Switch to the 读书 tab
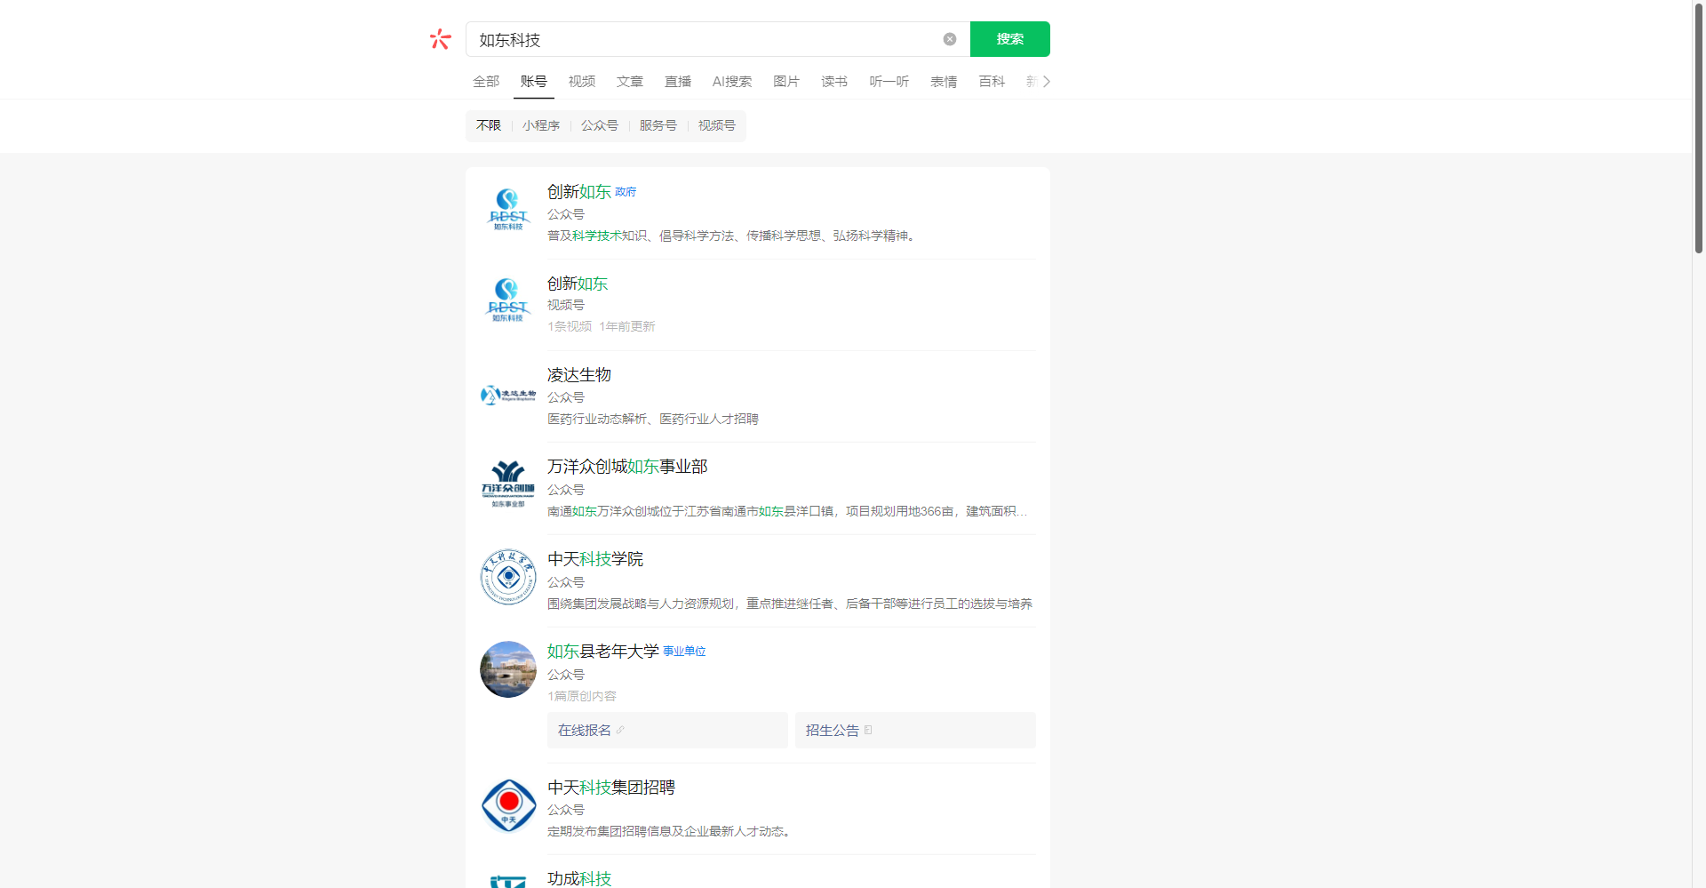This screenshot has width=1706, height=888. tap(834, 81)
